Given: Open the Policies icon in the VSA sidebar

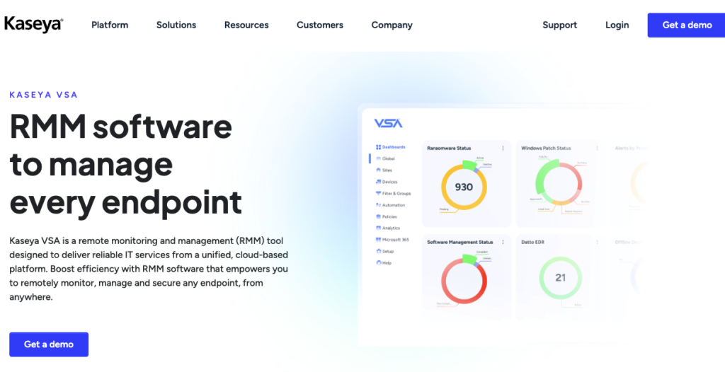Looking at the screenshot, I should (378, 216).
